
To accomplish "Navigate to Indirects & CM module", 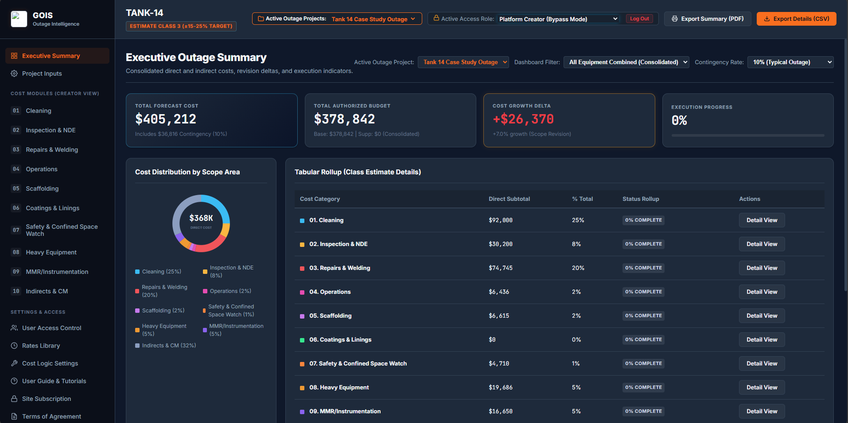I will coord(57,291).
